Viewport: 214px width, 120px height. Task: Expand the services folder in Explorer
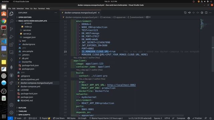[x=27, y=30]
